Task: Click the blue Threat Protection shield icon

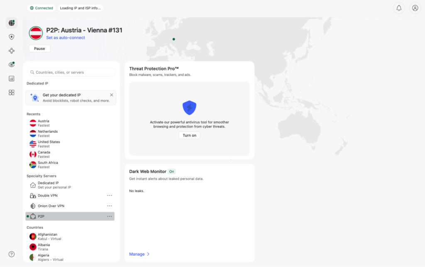Action: 189,108
